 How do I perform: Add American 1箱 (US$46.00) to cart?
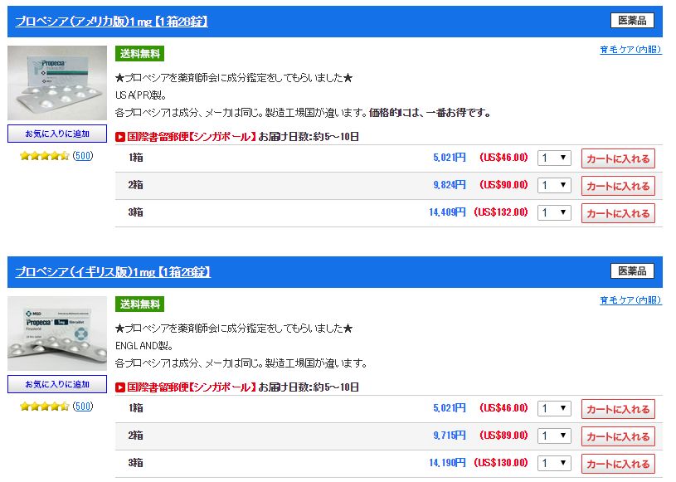(618, 158)
